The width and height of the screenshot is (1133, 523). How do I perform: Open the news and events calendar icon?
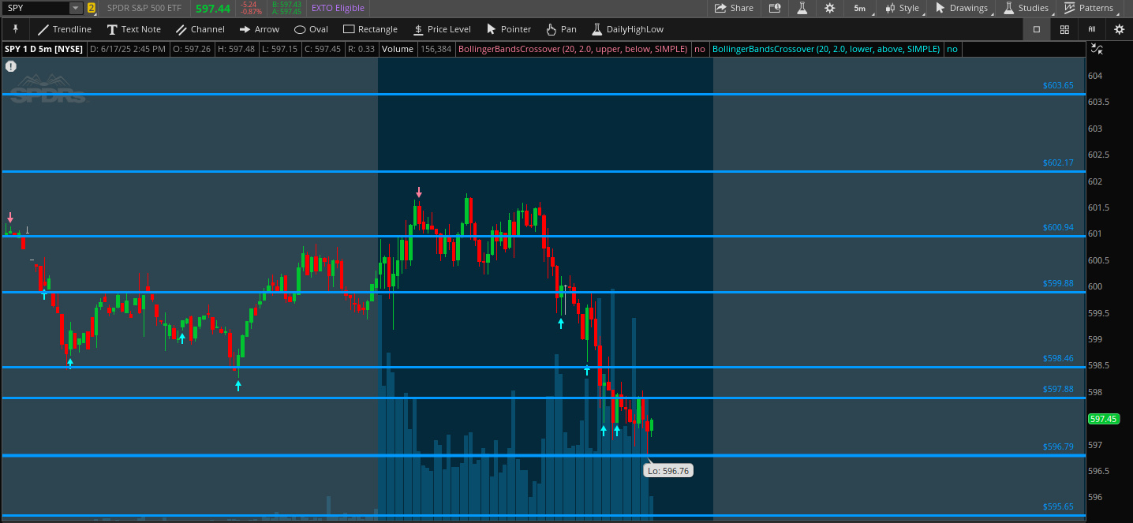coord(775,8)
